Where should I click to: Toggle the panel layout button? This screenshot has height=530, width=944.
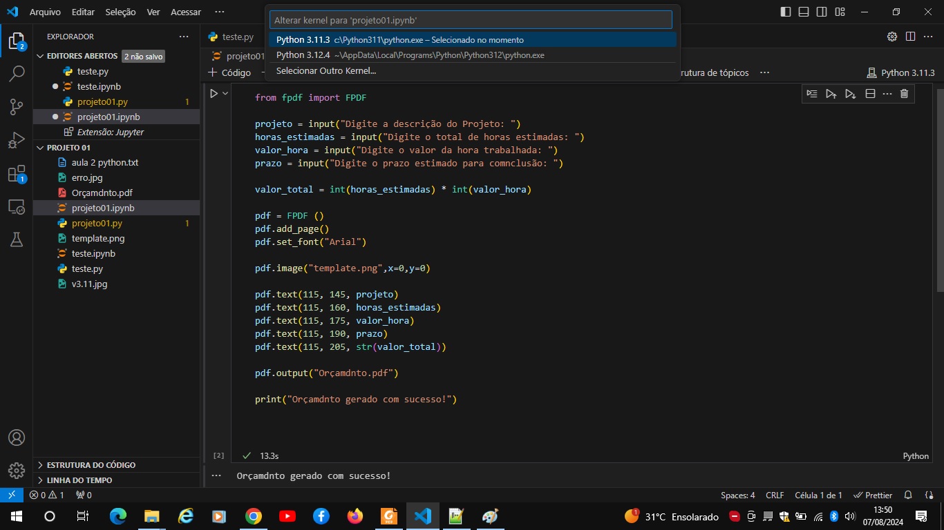point(804,12)
